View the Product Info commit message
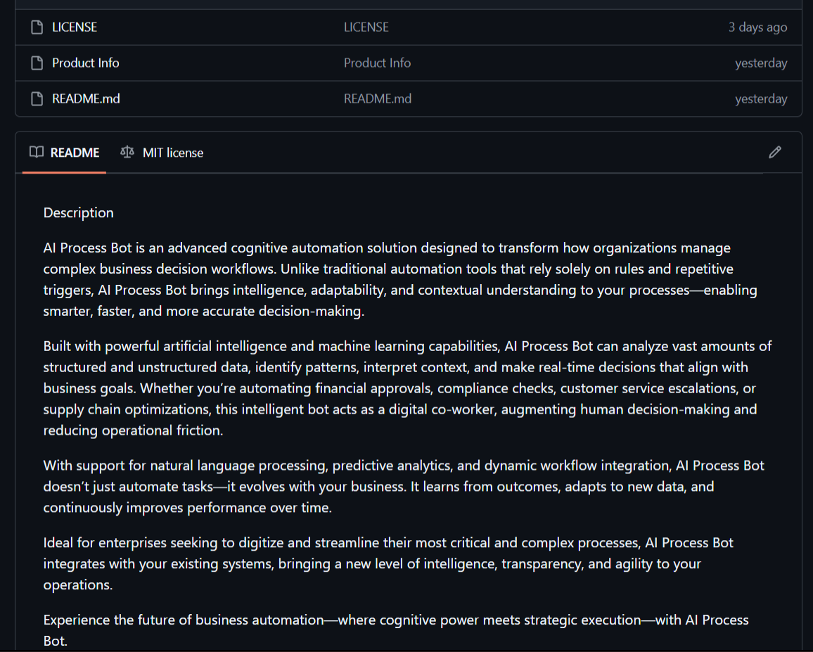 377,63
